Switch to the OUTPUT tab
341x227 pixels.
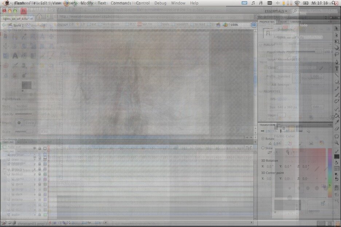(x=46, y=142)
